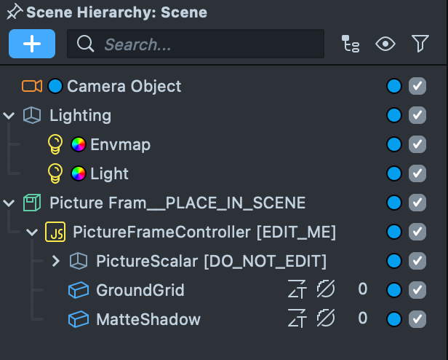Collapse the Lighting group
This screenshot has width=448, height=360.
[x=9, y=115]
